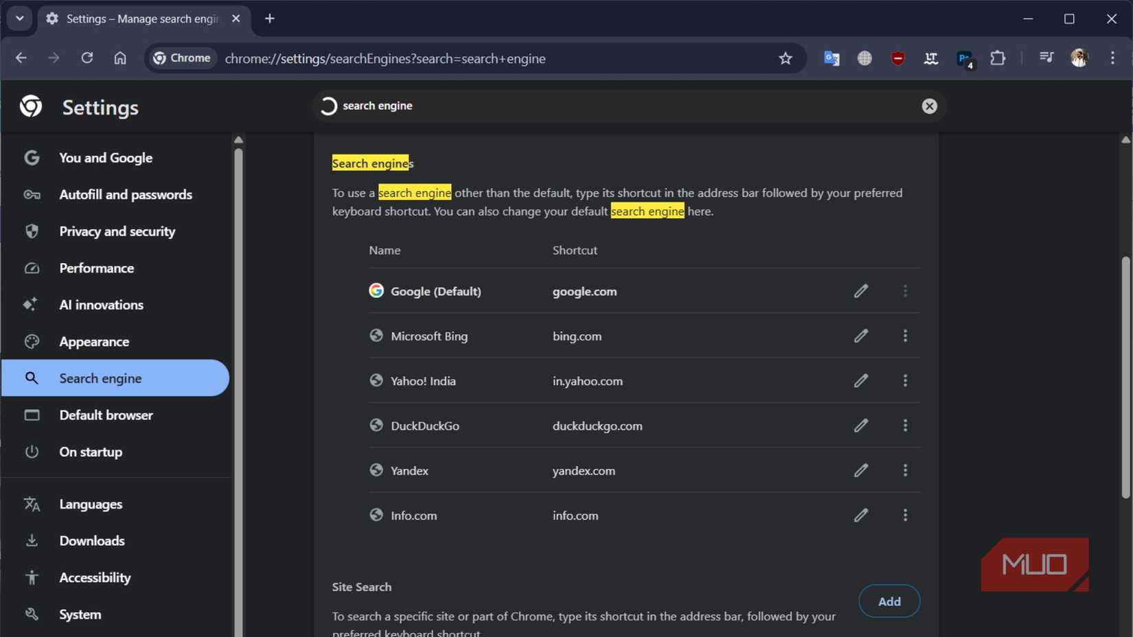
Task: Open a new tab with plus button
Action: 270,19
